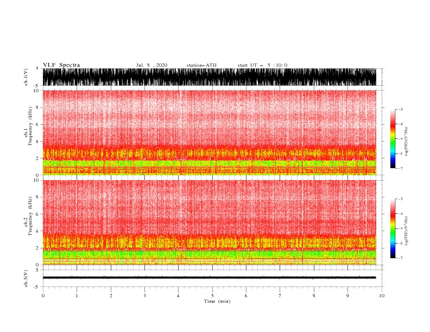430x332 pixels.
Task: Click the "-3" tick on ch.1 color bar
Action: (x=401, y=109)
